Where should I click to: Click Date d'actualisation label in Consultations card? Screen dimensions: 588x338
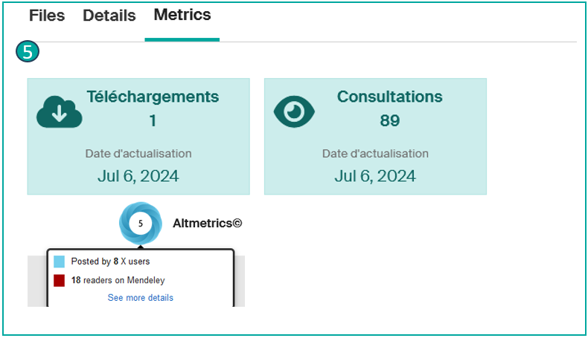tap(375, 154)
